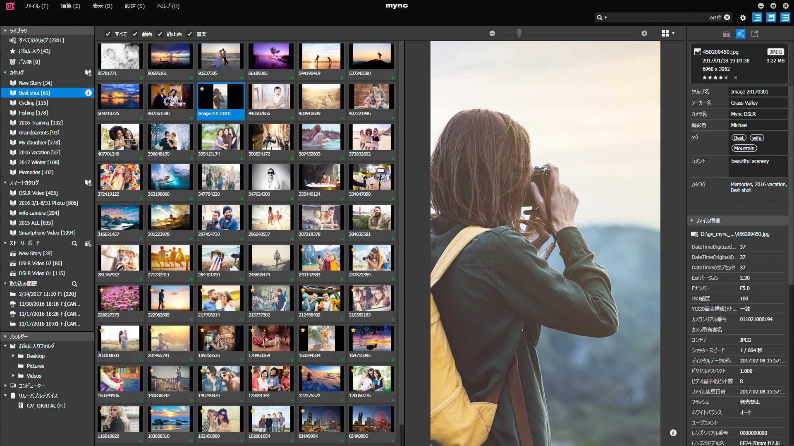Click the add catalog icon beside カタログ
Viewport: 794px width, 446px height.
coord(88,73)
